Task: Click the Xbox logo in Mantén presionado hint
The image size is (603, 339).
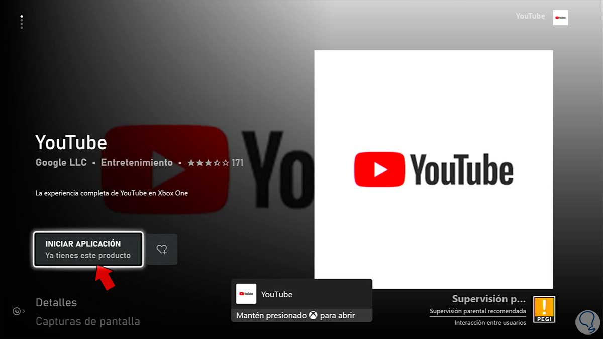Action: (x=313, y=316)
